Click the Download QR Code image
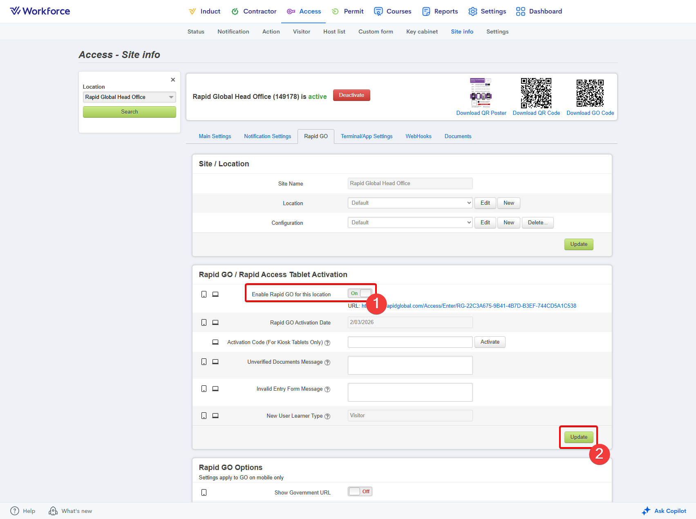Screen dimensions: 696x519 point(536,93)
